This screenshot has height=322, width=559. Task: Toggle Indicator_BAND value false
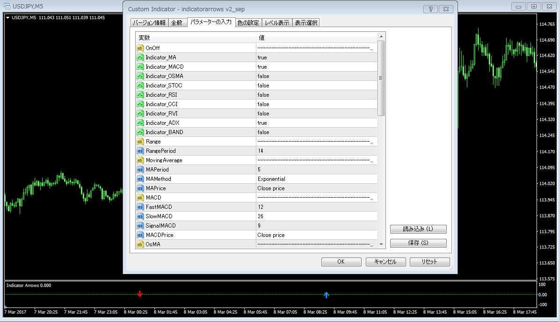click(317, 132)
